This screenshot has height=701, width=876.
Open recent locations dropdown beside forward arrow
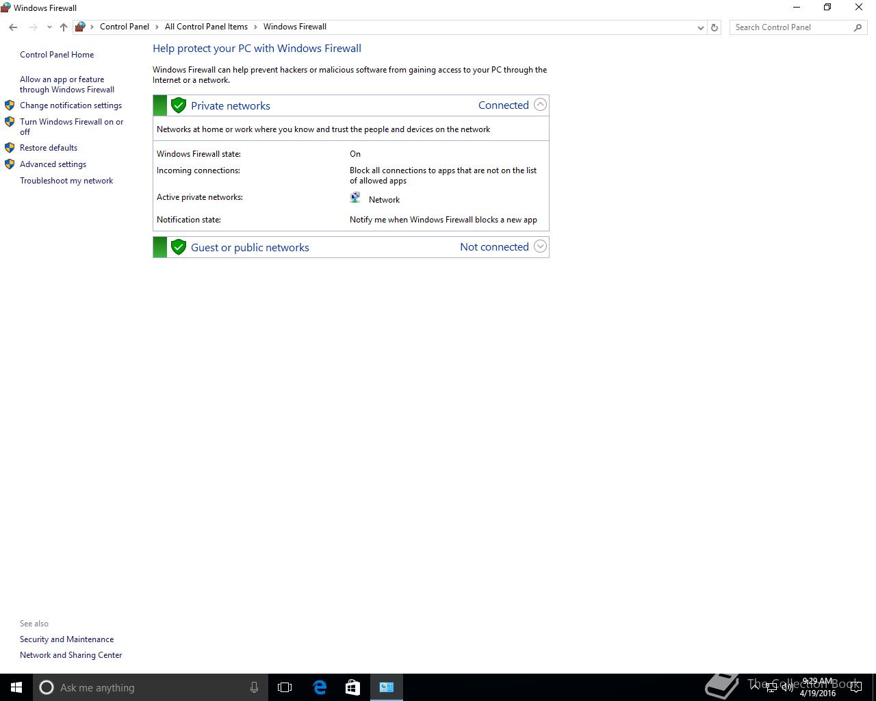(49, 27)
